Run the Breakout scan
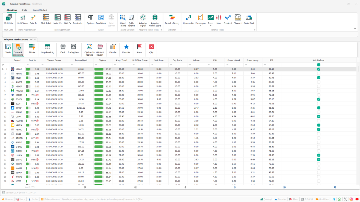 click(228, 19)
